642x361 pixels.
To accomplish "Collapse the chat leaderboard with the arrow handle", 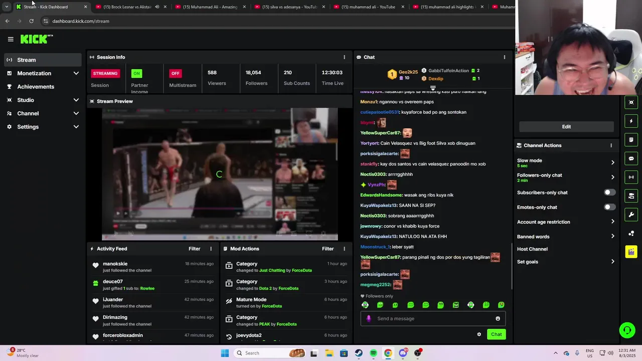I will [x=433, y=88].
